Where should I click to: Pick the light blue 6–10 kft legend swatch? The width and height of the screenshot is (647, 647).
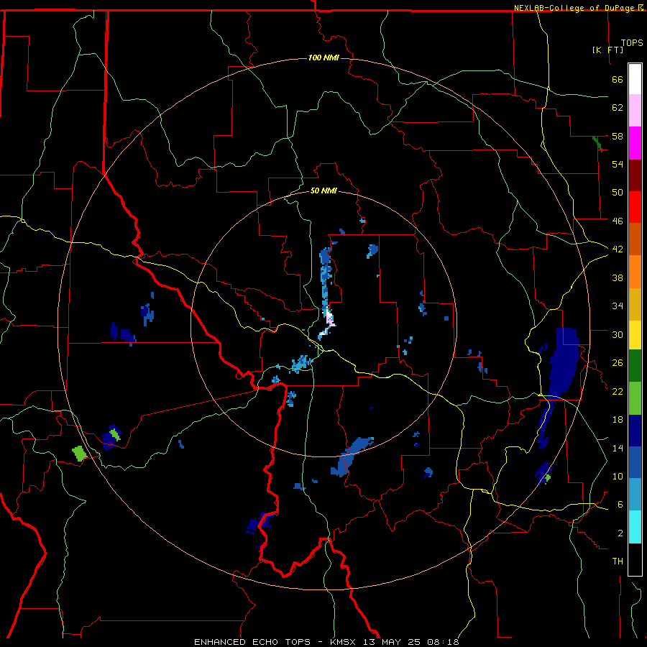635,495
